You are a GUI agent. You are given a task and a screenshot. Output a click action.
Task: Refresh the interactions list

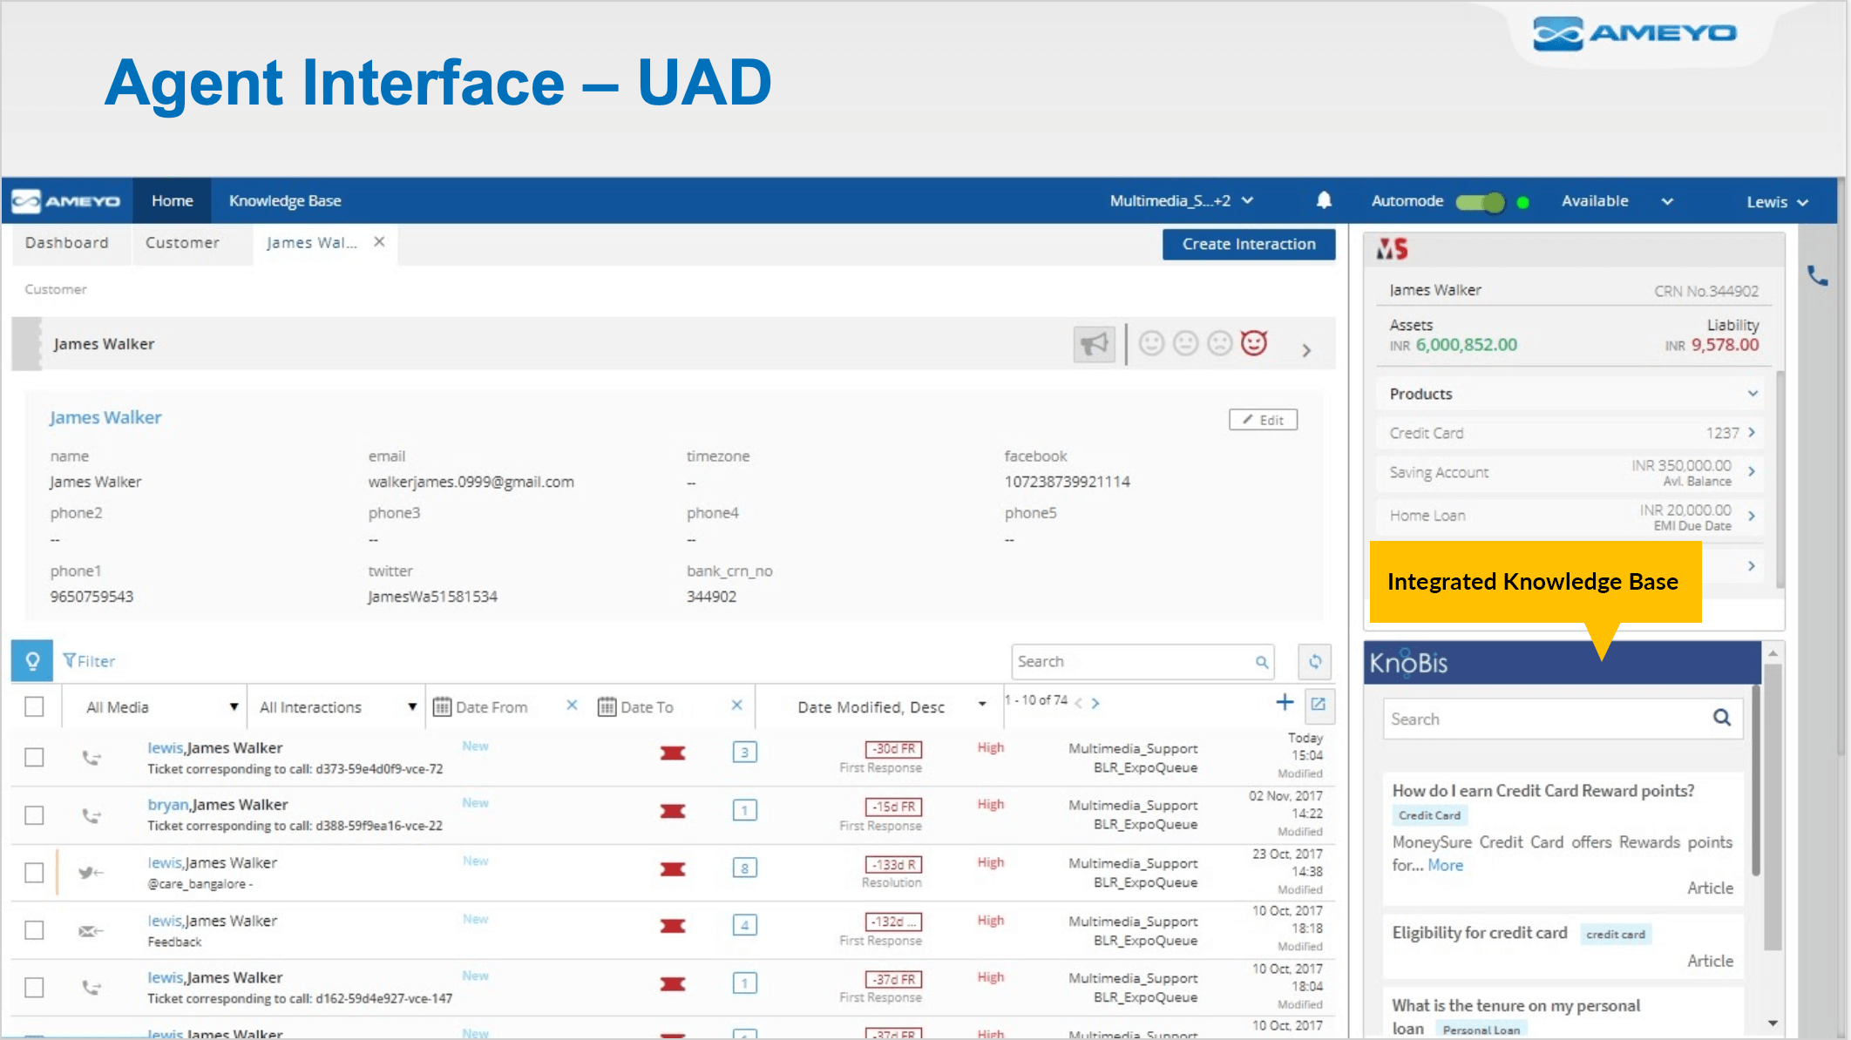click(1315, 662)
